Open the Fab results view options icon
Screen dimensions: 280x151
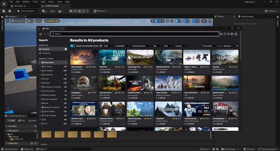pyautogui.click(x=237, y=46)
